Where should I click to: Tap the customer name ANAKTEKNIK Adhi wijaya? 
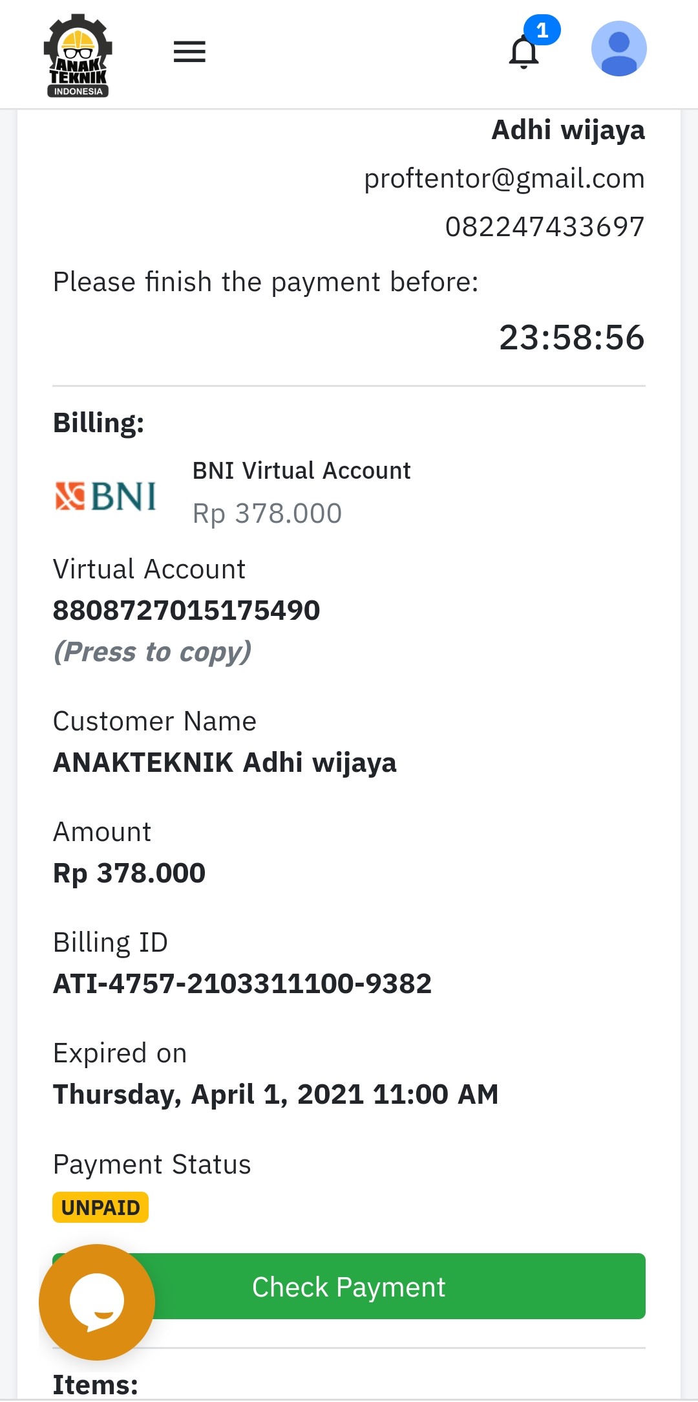224,762
